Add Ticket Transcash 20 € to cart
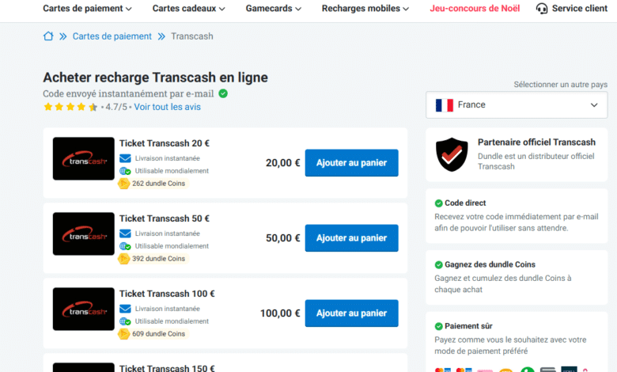Screen dimensions: 617x372 point(351,162)
